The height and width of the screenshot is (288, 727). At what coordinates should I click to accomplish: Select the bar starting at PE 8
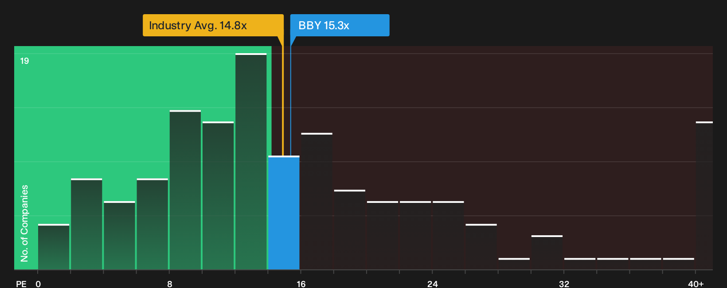click(185, 190)
